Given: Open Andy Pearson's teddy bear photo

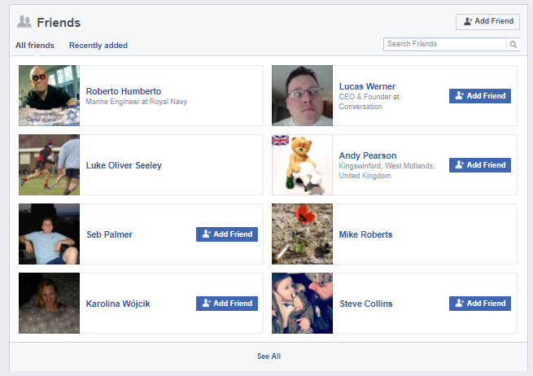Looking at the screenshot, I should pos(302,164).
